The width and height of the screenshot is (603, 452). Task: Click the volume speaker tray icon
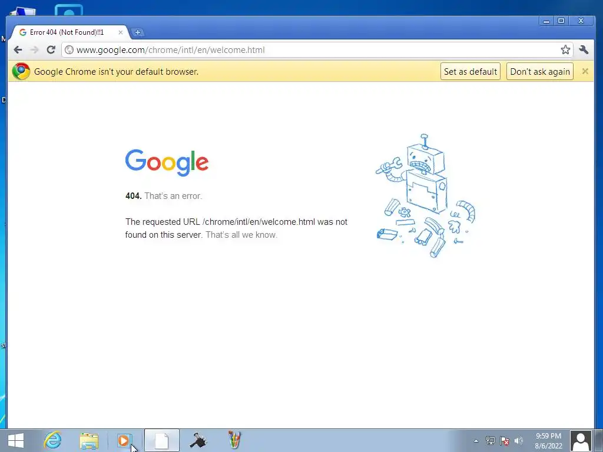pos(518,441)
